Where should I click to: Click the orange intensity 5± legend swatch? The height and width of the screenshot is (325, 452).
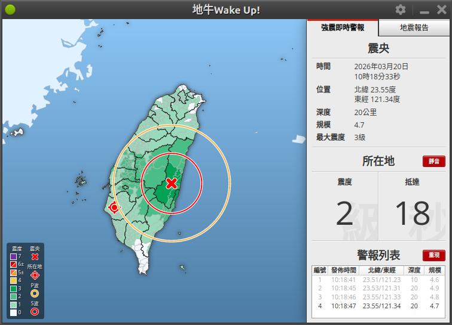[13, 272]
